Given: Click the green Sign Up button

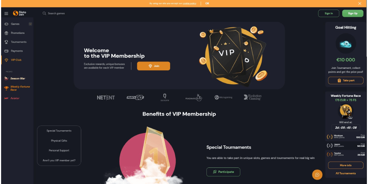Looking at the screenshot, I should coord(353,13).
